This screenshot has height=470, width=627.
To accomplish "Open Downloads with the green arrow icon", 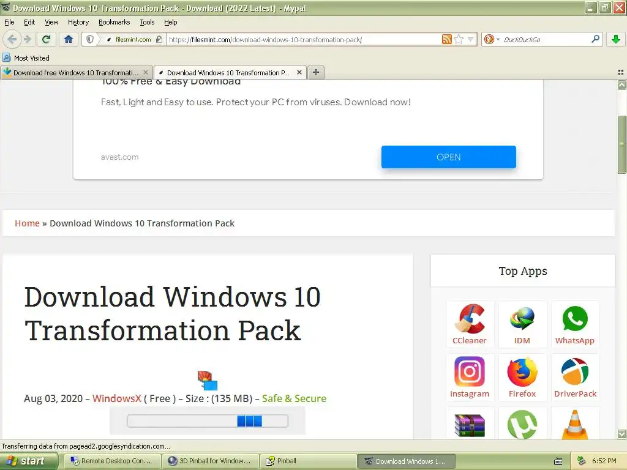I will coord(616,39).
